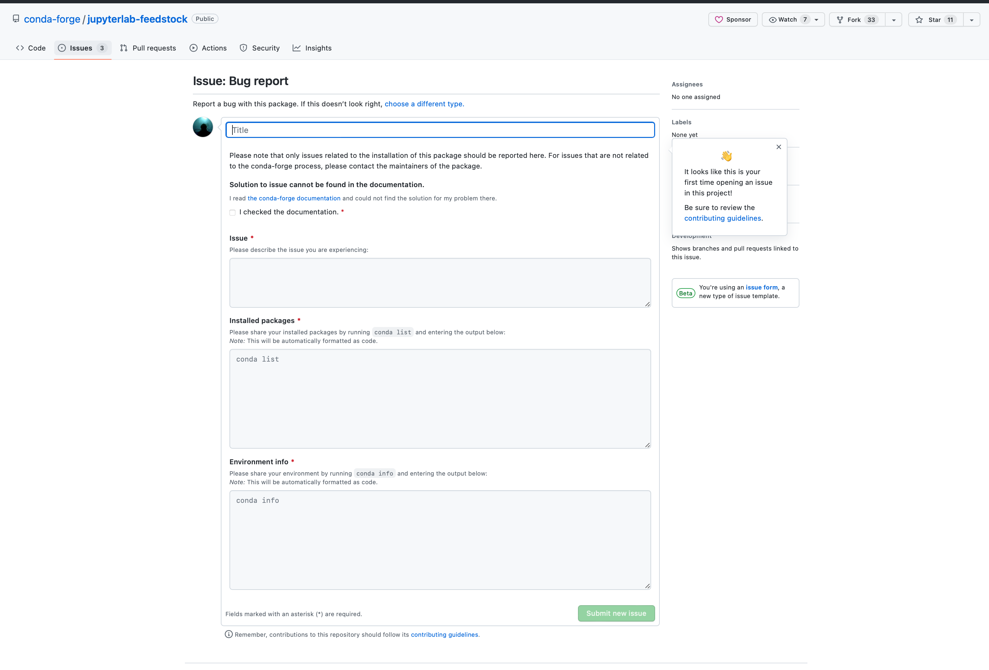Open the jupyterlab-feedstock repository link
This screenshot has width=989, height=670.
tap(137, 19)
